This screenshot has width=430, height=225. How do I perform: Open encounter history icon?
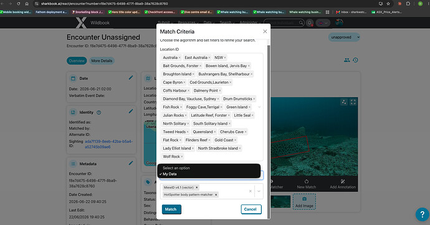pyautogui.click(x=355, y=60)
